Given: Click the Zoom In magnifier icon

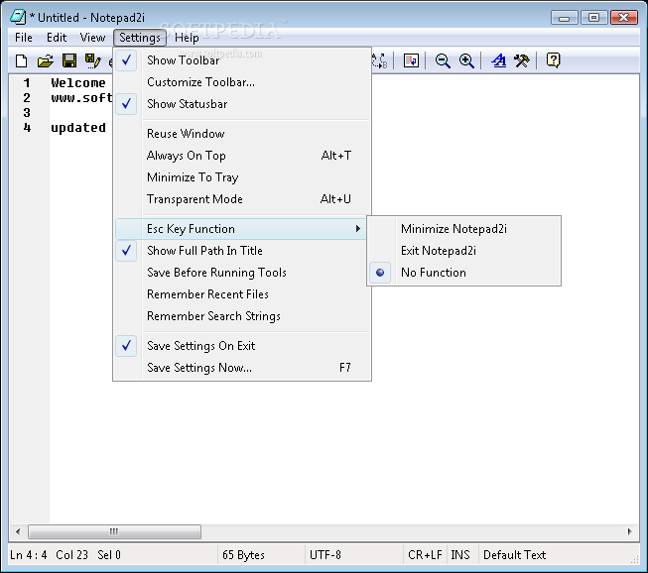Looking at the screenshot, I should pos(466,60).
